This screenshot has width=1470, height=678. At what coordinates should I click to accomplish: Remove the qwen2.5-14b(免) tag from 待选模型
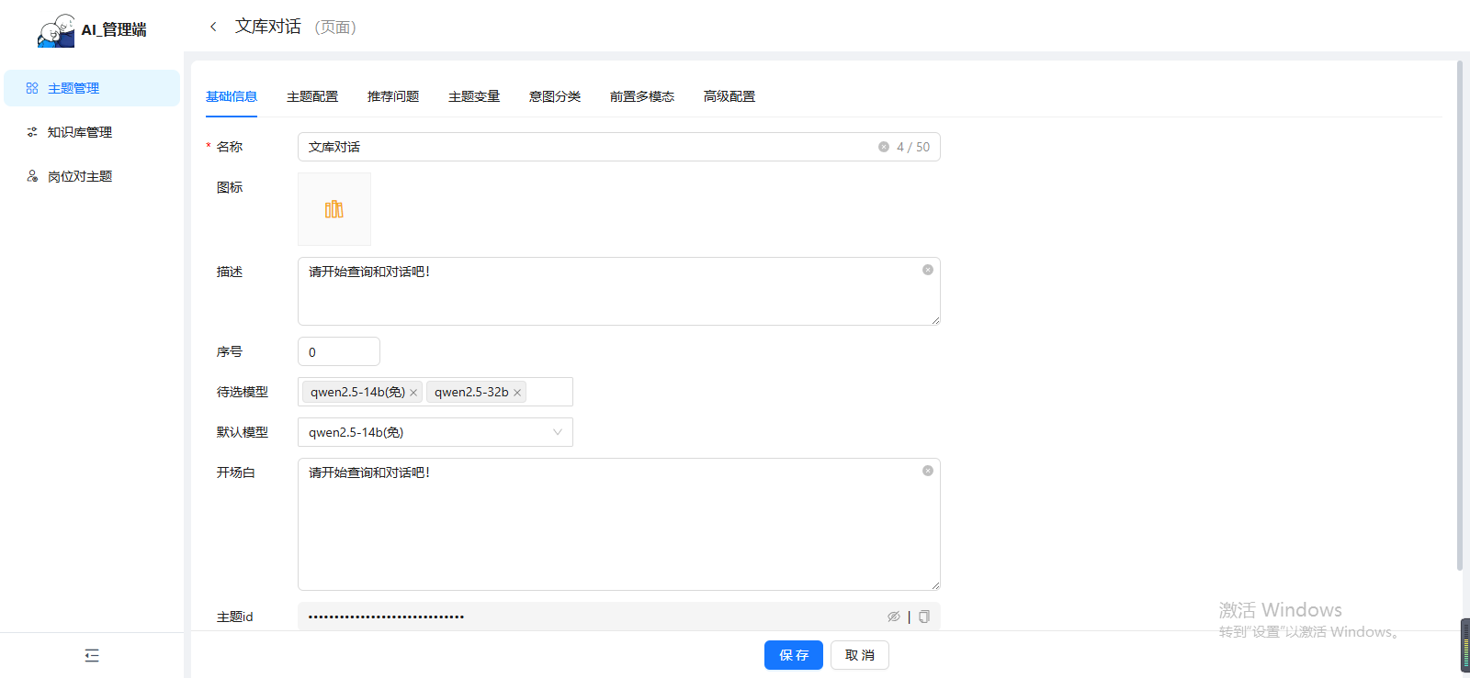point(413,393)
